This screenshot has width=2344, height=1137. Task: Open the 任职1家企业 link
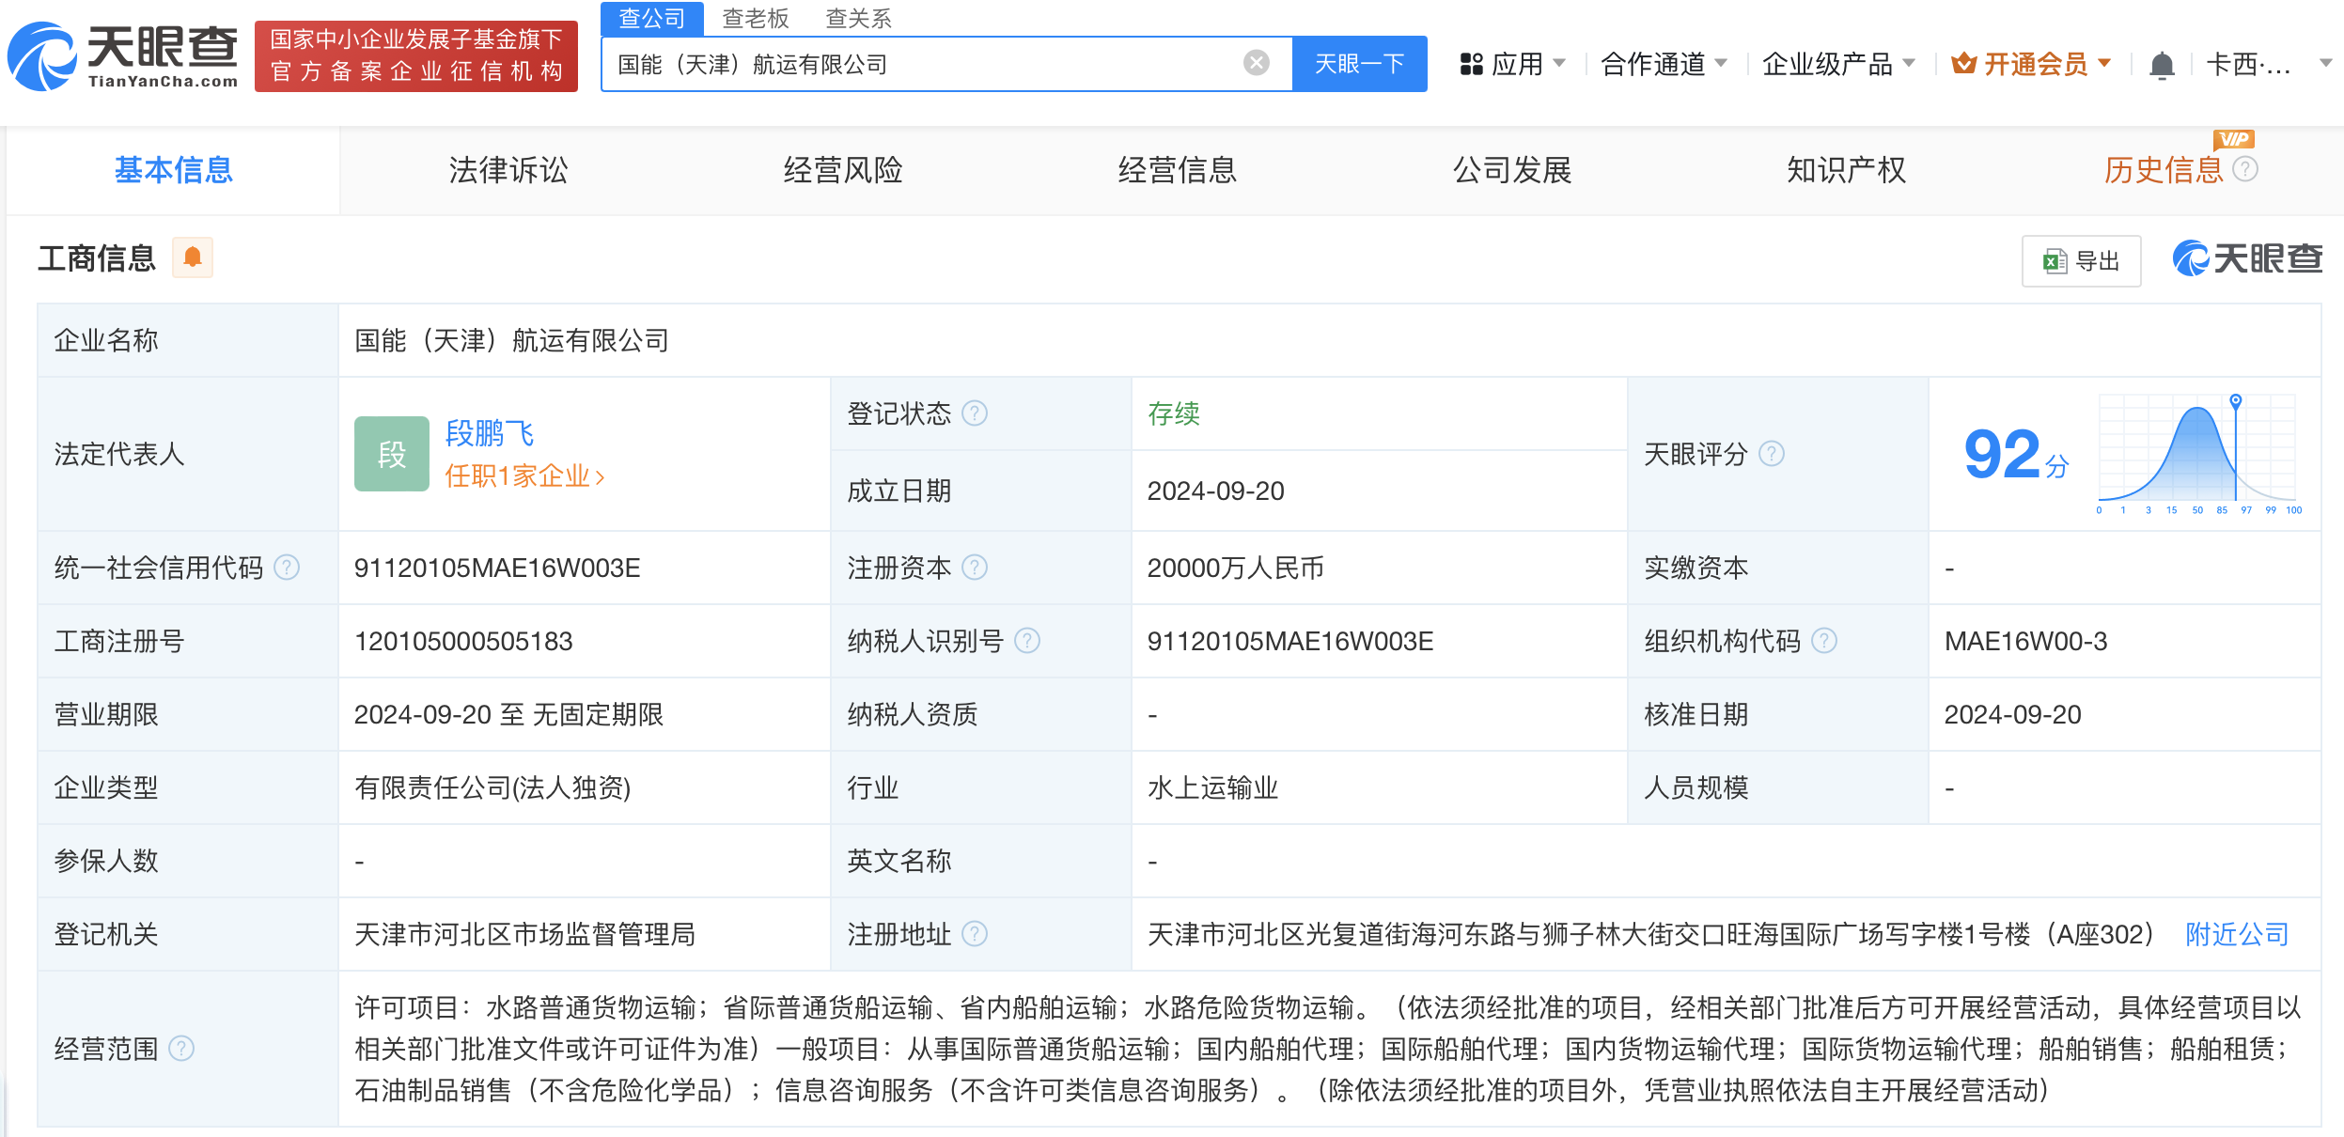point(524,476)
